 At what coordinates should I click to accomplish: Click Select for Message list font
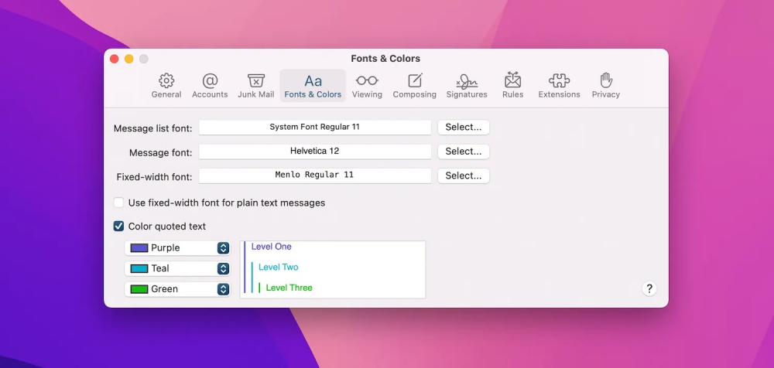tap(464, 128)
